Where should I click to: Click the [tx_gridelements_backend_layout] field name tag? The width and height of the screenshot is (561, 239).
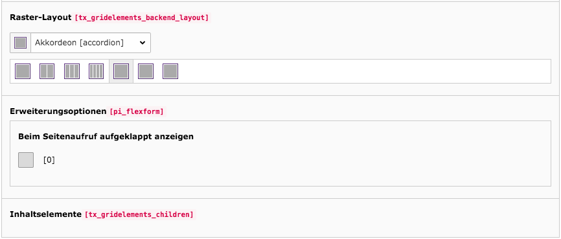[142, 17]
